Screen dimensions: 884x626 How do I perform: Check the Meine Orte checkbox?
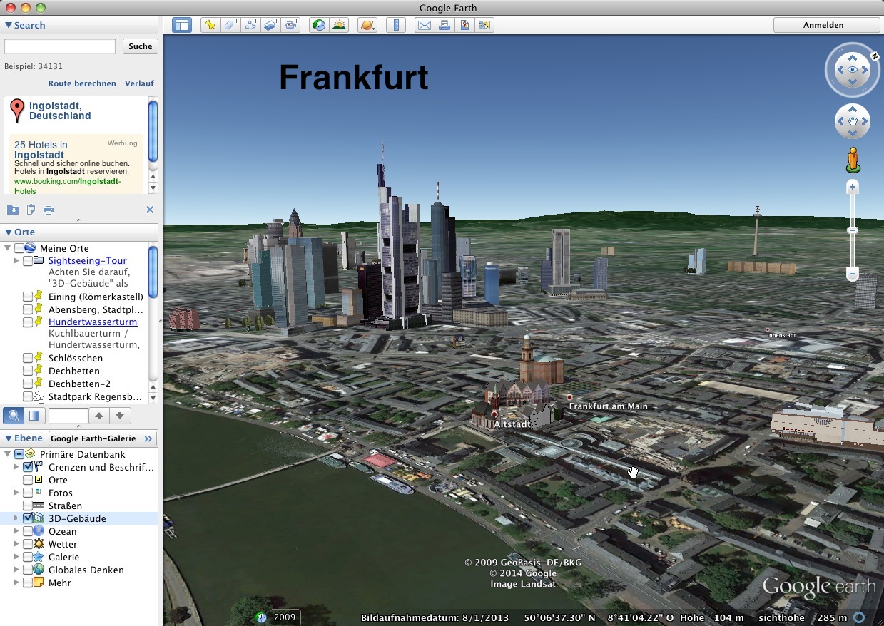click(19, 248)
